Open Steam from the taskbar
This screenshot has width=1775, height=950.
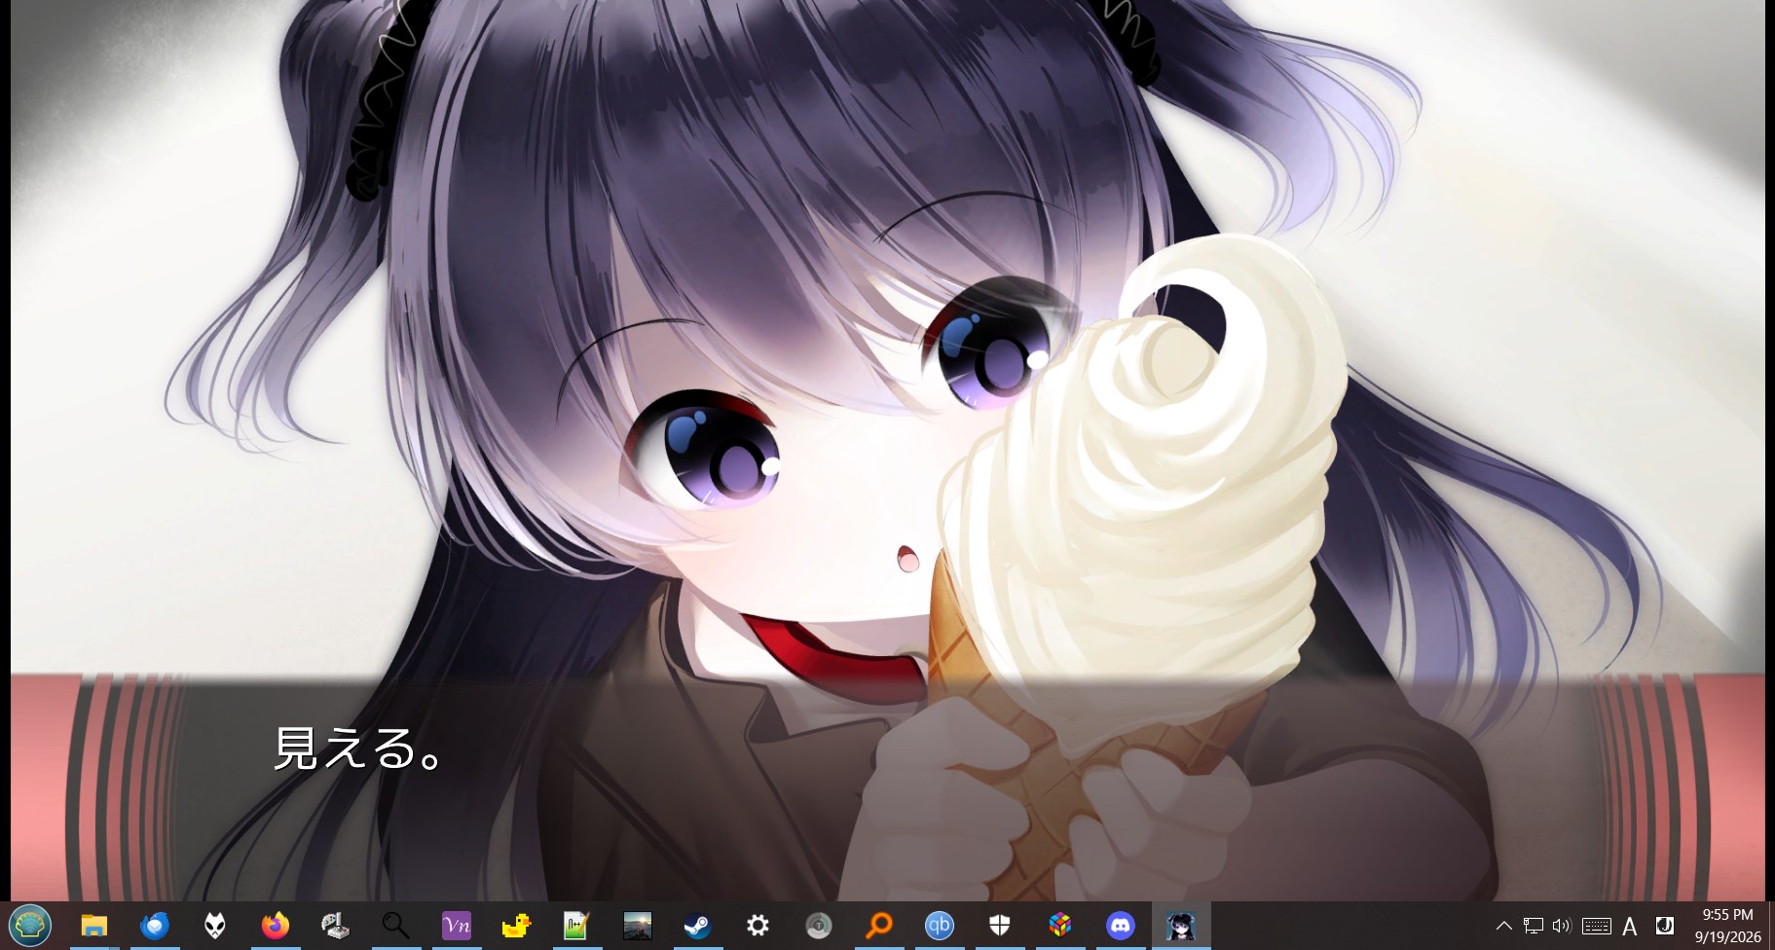(696, 925)
